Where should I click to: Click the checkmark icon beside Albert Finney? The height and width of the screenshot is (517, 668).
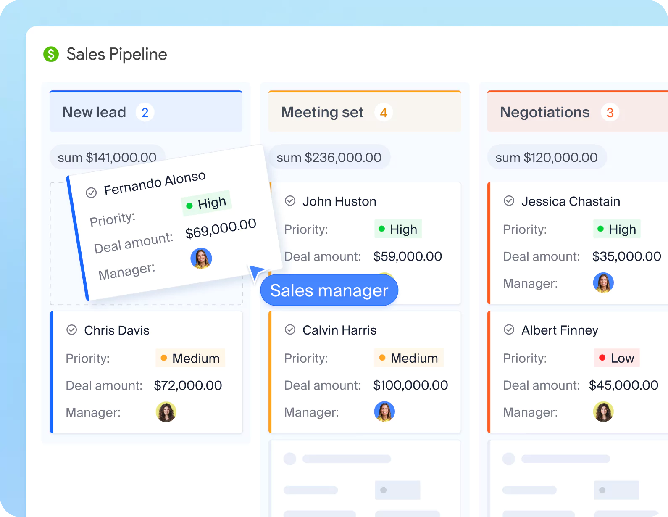click(509, 330)
